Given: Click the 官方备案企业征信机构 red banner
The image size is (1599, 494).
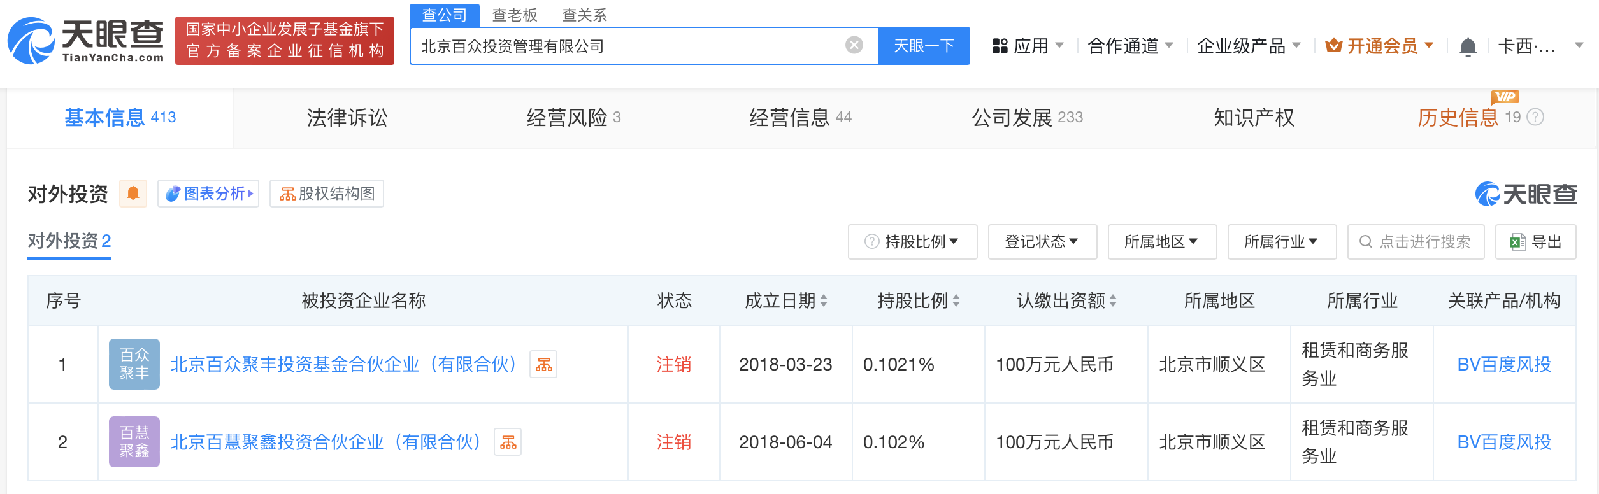Looking at the screenshot, I should coord(285,41).
